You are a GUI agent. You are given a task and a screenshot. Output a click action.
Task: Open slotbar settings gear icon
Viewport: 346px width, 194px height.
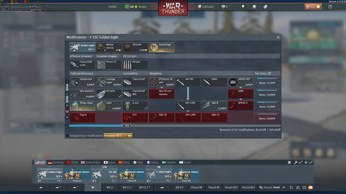click(289, 162)
